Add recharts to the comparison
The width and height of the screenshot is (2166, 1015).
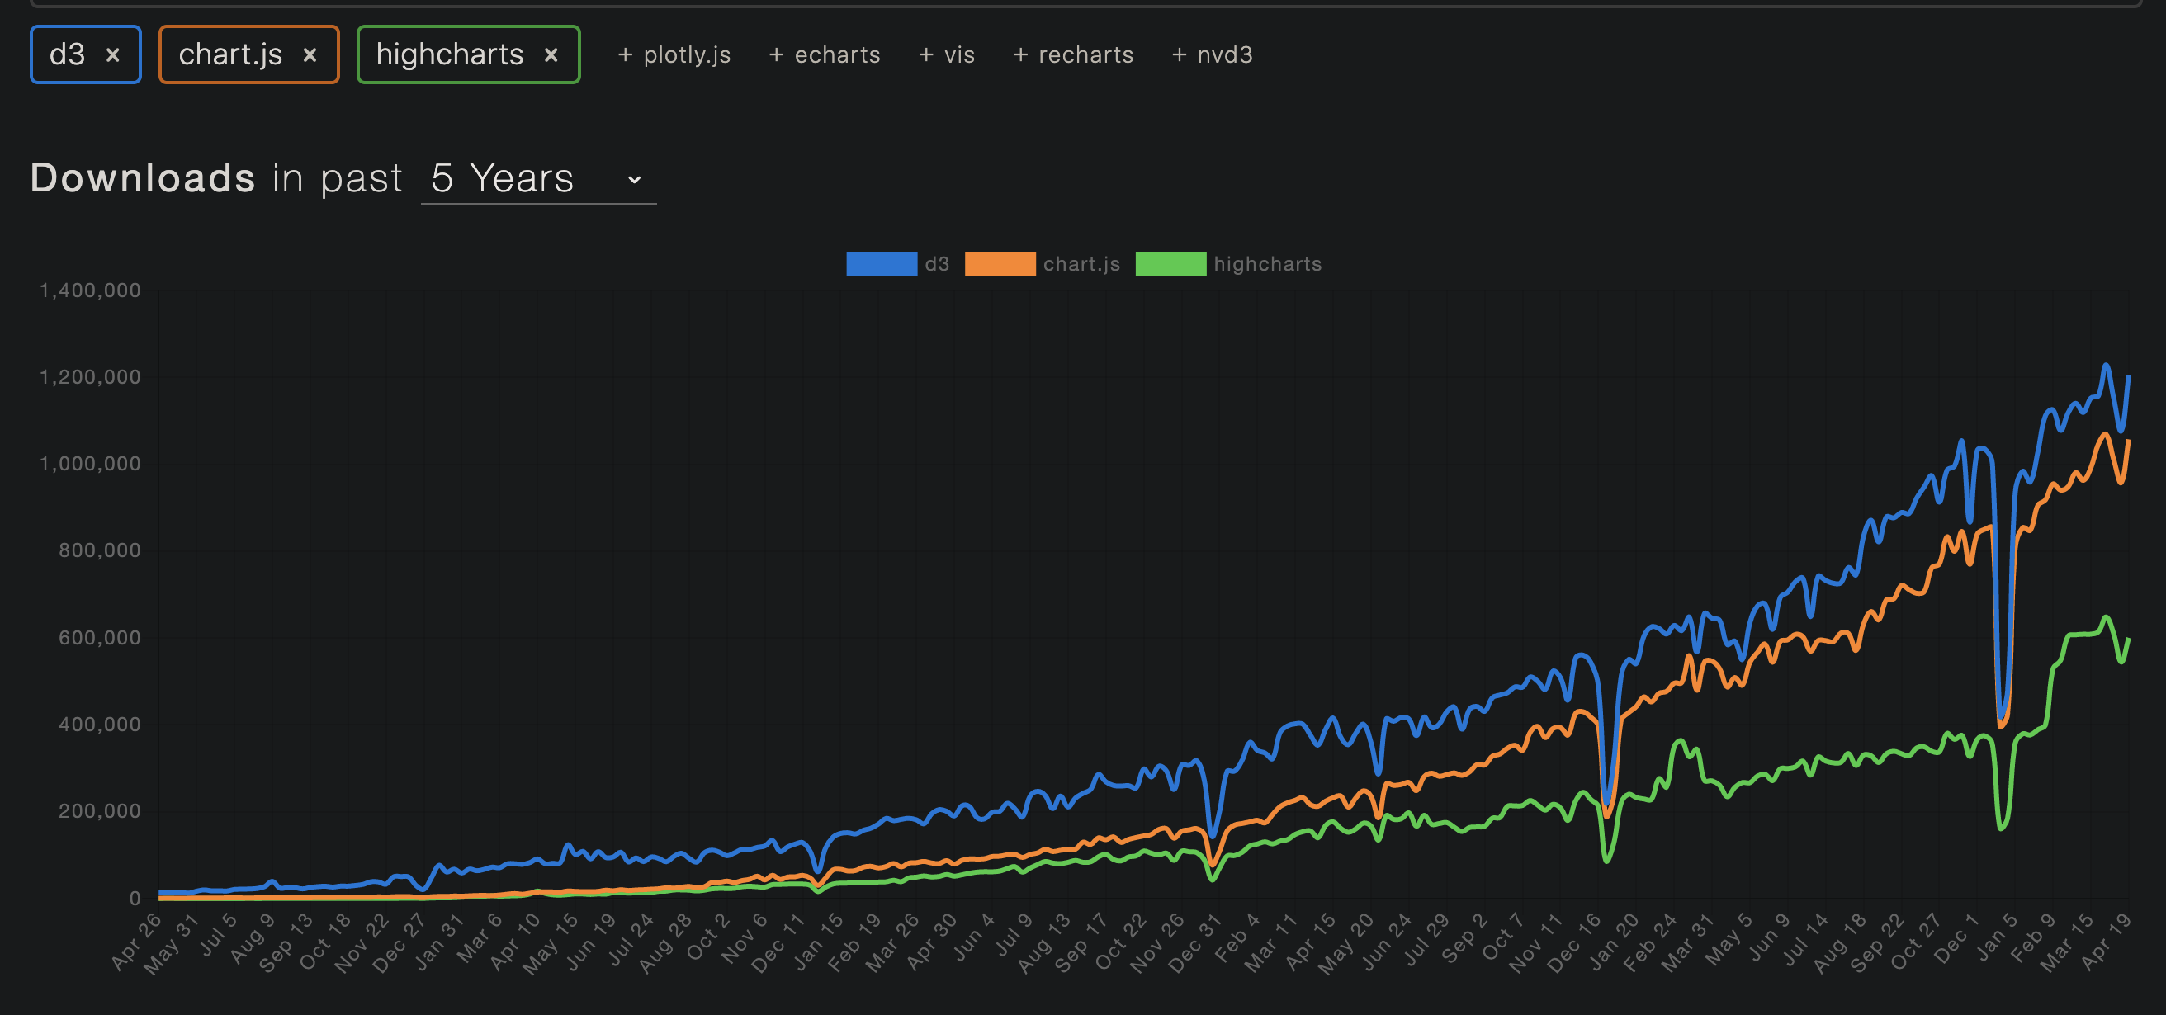point(1073,55)
